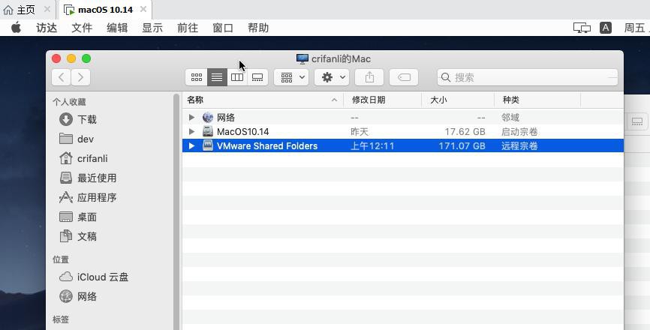Click the input source A icon
The height and width of the screenshot is (330, 650).
point(605,28)
